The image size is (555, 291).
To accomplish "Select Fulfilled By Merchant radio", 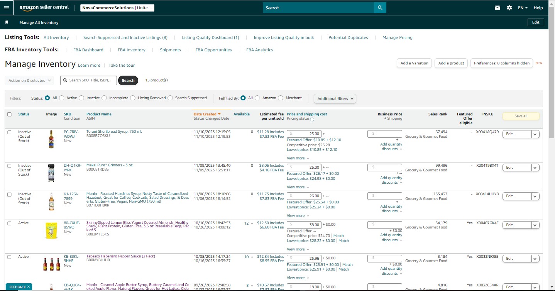I will [x=281, y=98].
